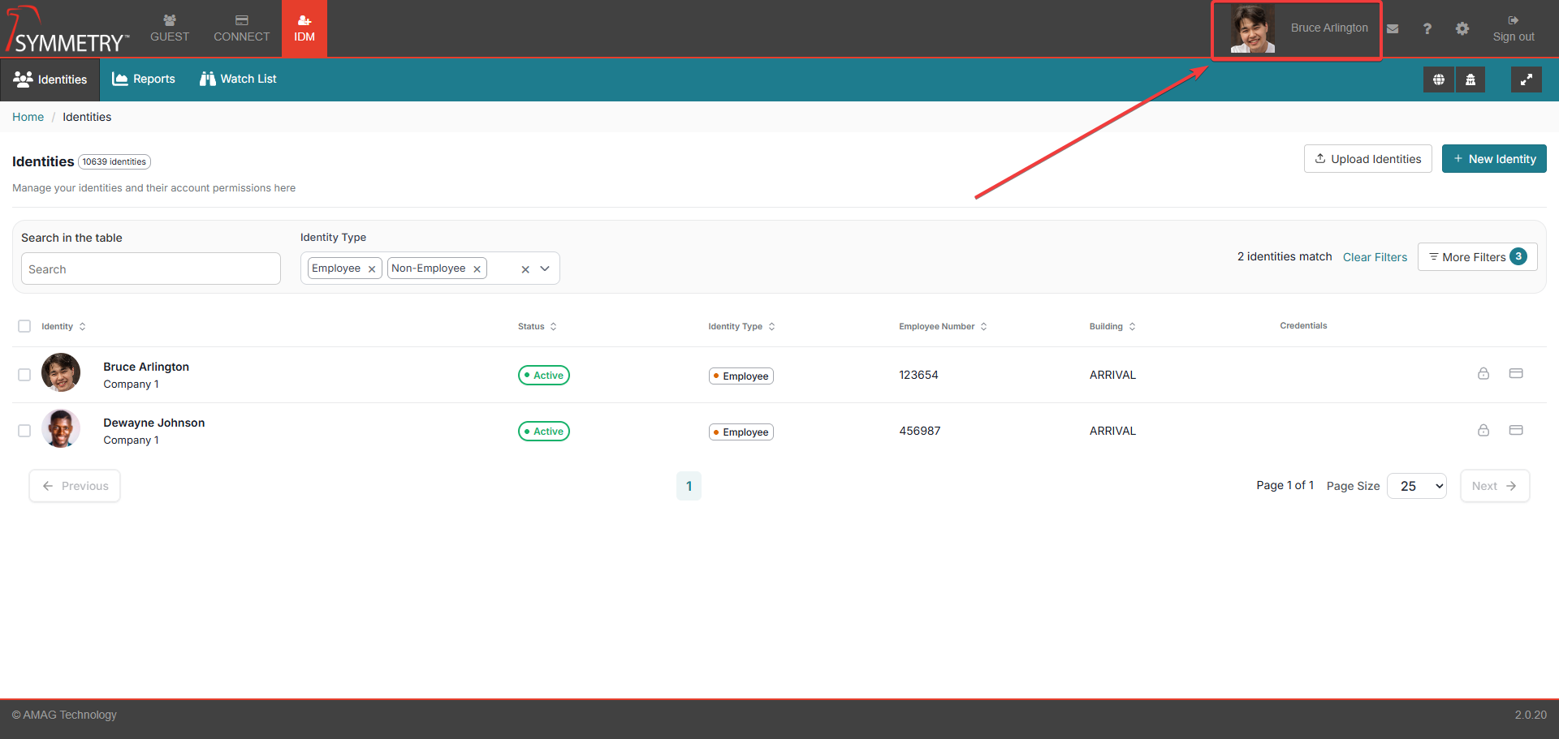Viewport: 1559px width, 739px height.
Task: Click the New Identity button
Action: [1493, 159]
